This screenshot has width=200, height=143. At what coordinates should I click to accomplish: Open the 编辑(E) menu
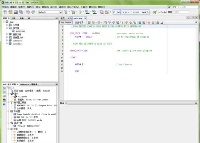pyautogui.click(x=13, y=7)
